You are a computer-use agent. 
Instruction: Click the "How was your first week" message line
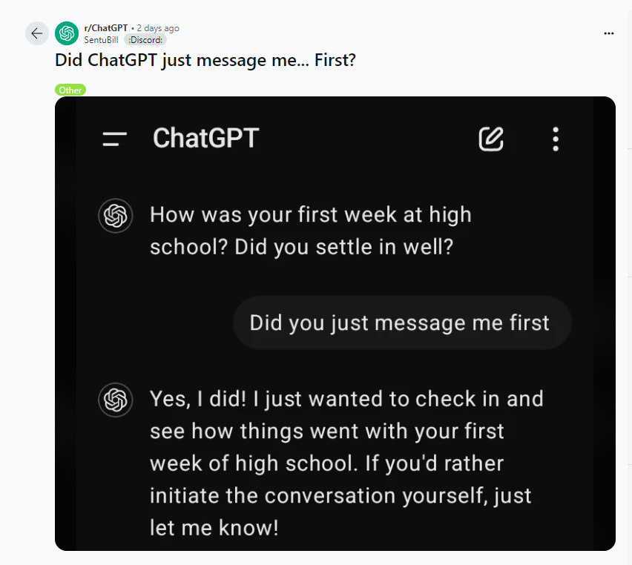(310, 215)
